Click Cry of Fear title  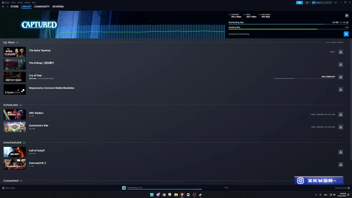point(35,75)
